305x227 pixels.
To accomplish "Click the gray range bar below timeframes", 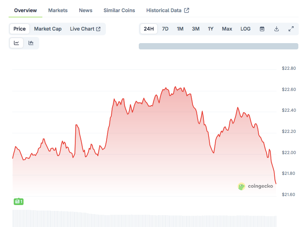I will click(218, 46).
